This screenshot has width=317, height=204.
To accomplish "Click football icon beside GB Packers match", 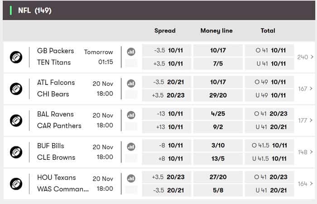I will [16, 57].
